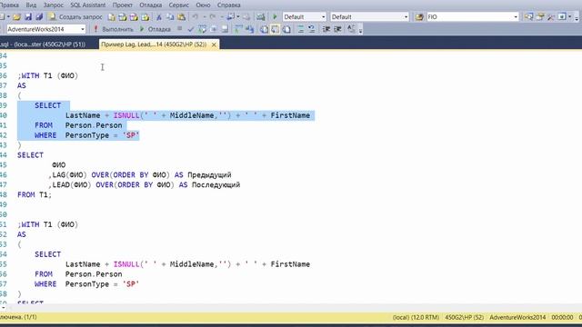Open the SQL Assistant menu

(x=88, y=5)
